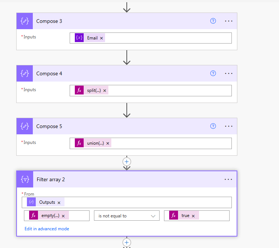Open the Compose 3 ellipsis menu

(x=229, y=21)
